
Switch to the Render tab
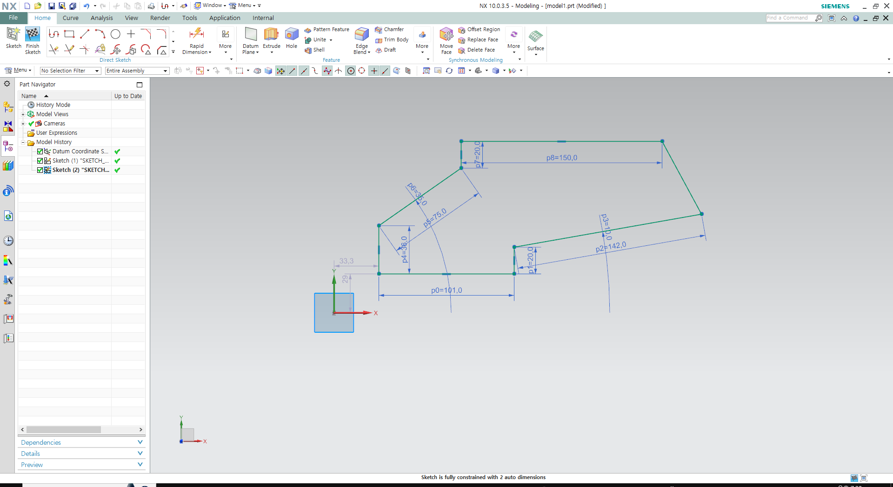[160, 18]
